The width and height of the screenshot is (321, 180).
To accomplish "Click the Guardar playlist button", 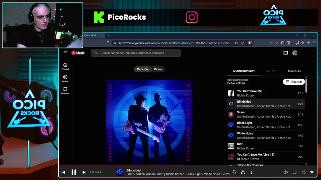I will click(294, 82).
